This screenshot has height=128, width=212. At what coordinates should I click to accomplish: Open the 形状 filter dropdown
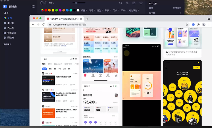[108, 10]
